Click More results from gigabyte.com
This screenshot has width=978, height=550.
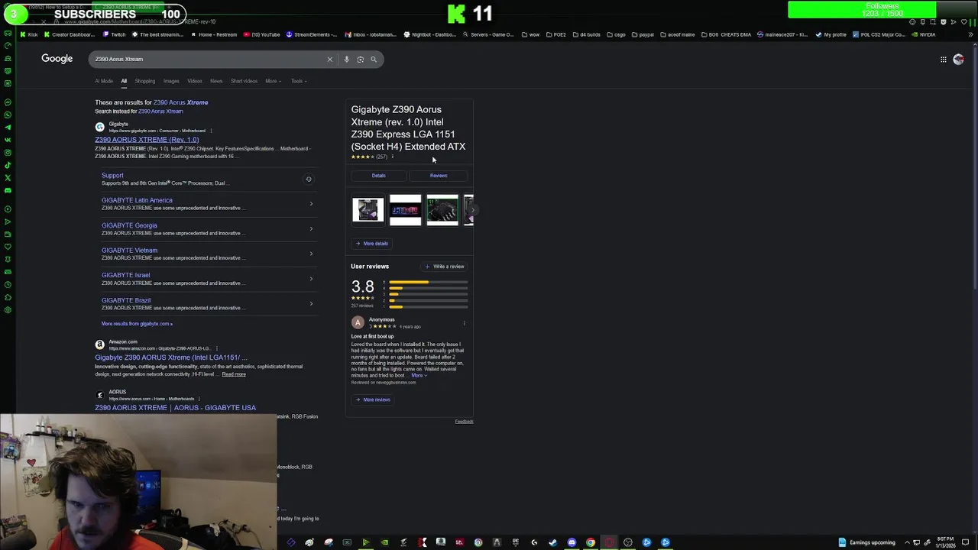click(x=137, y=324)
